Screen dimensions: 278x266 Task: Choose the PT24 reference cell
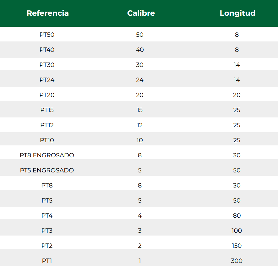click(x=47, y=80)
